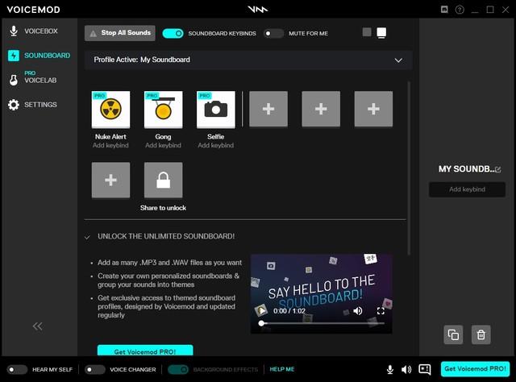
Task: Open the Settings menu item
Action: click(40, 105)
